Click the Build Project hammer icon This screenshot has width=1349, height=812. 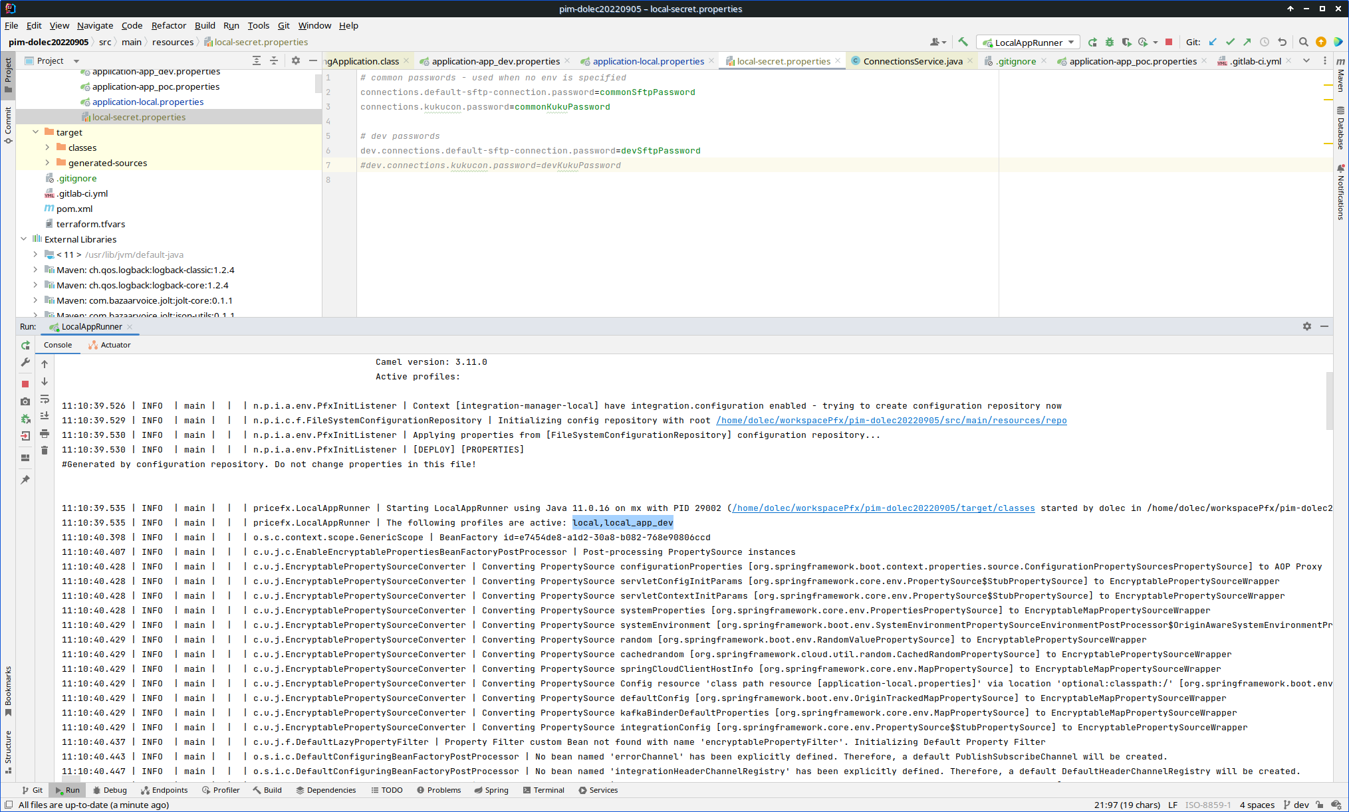[x=963, y=42]
